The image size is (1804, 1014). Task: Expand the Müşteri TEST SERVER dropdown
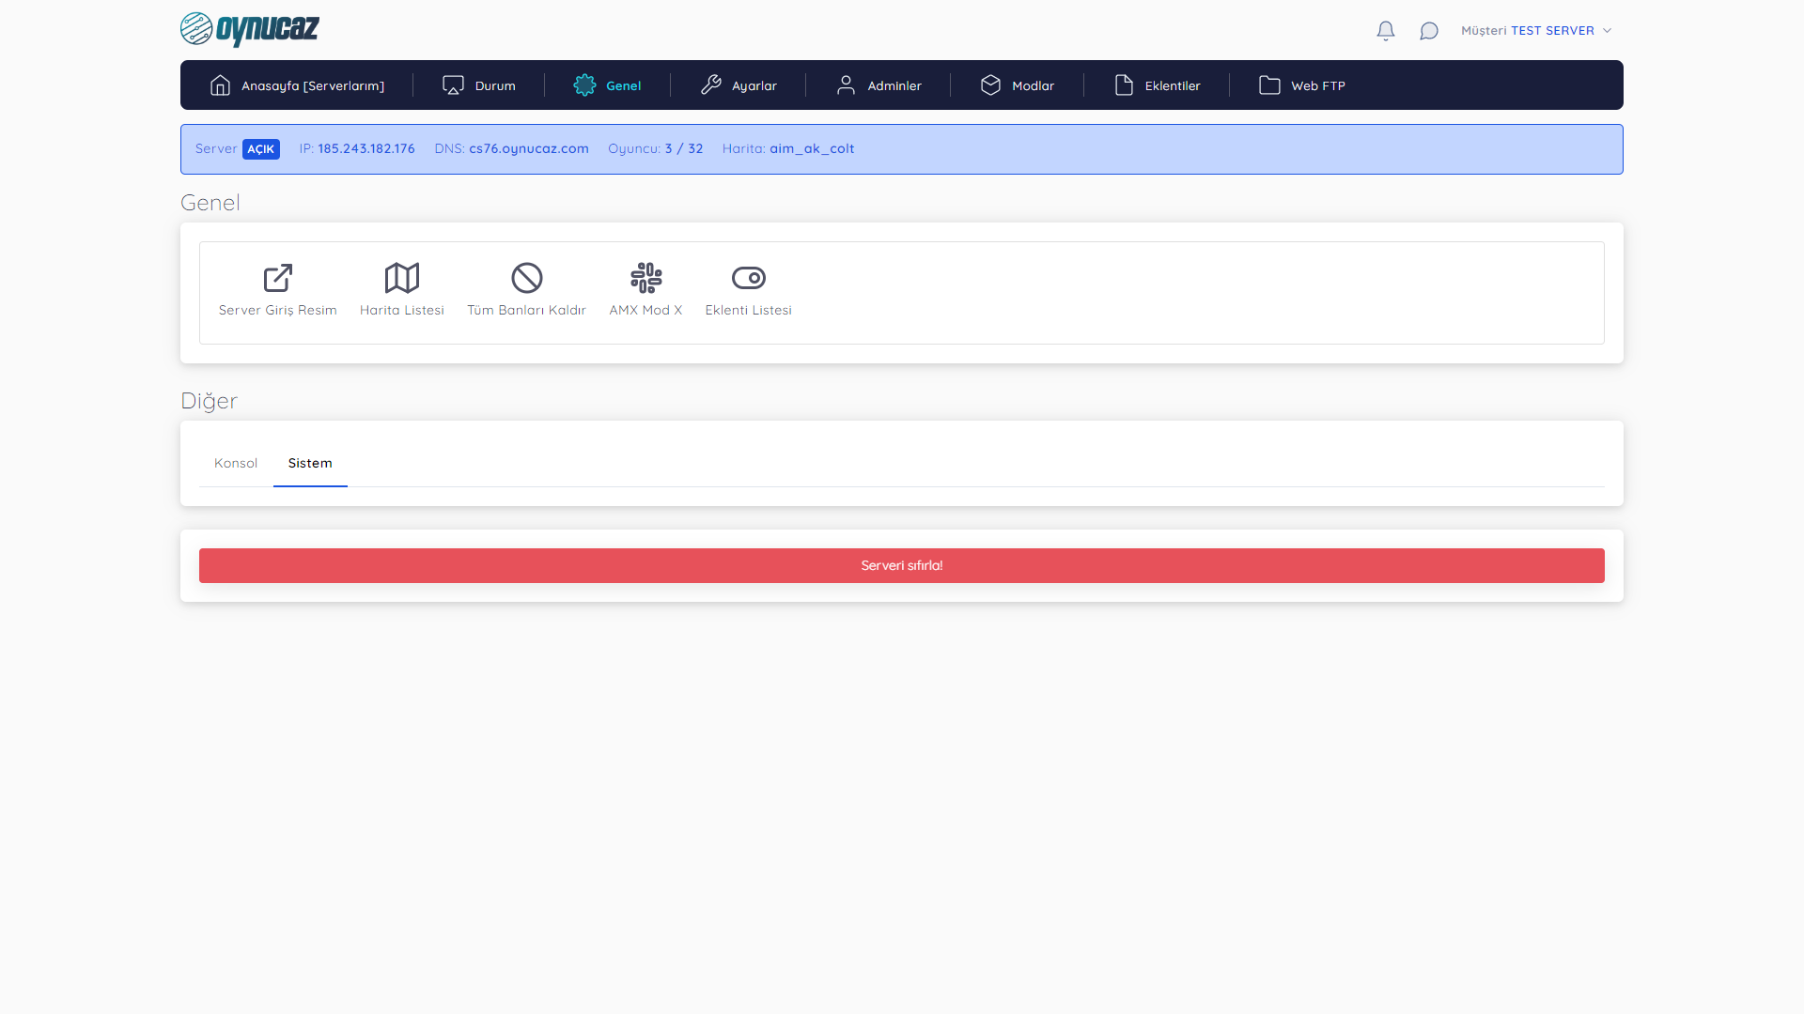pyautogui.click(x=1536, y=31)
